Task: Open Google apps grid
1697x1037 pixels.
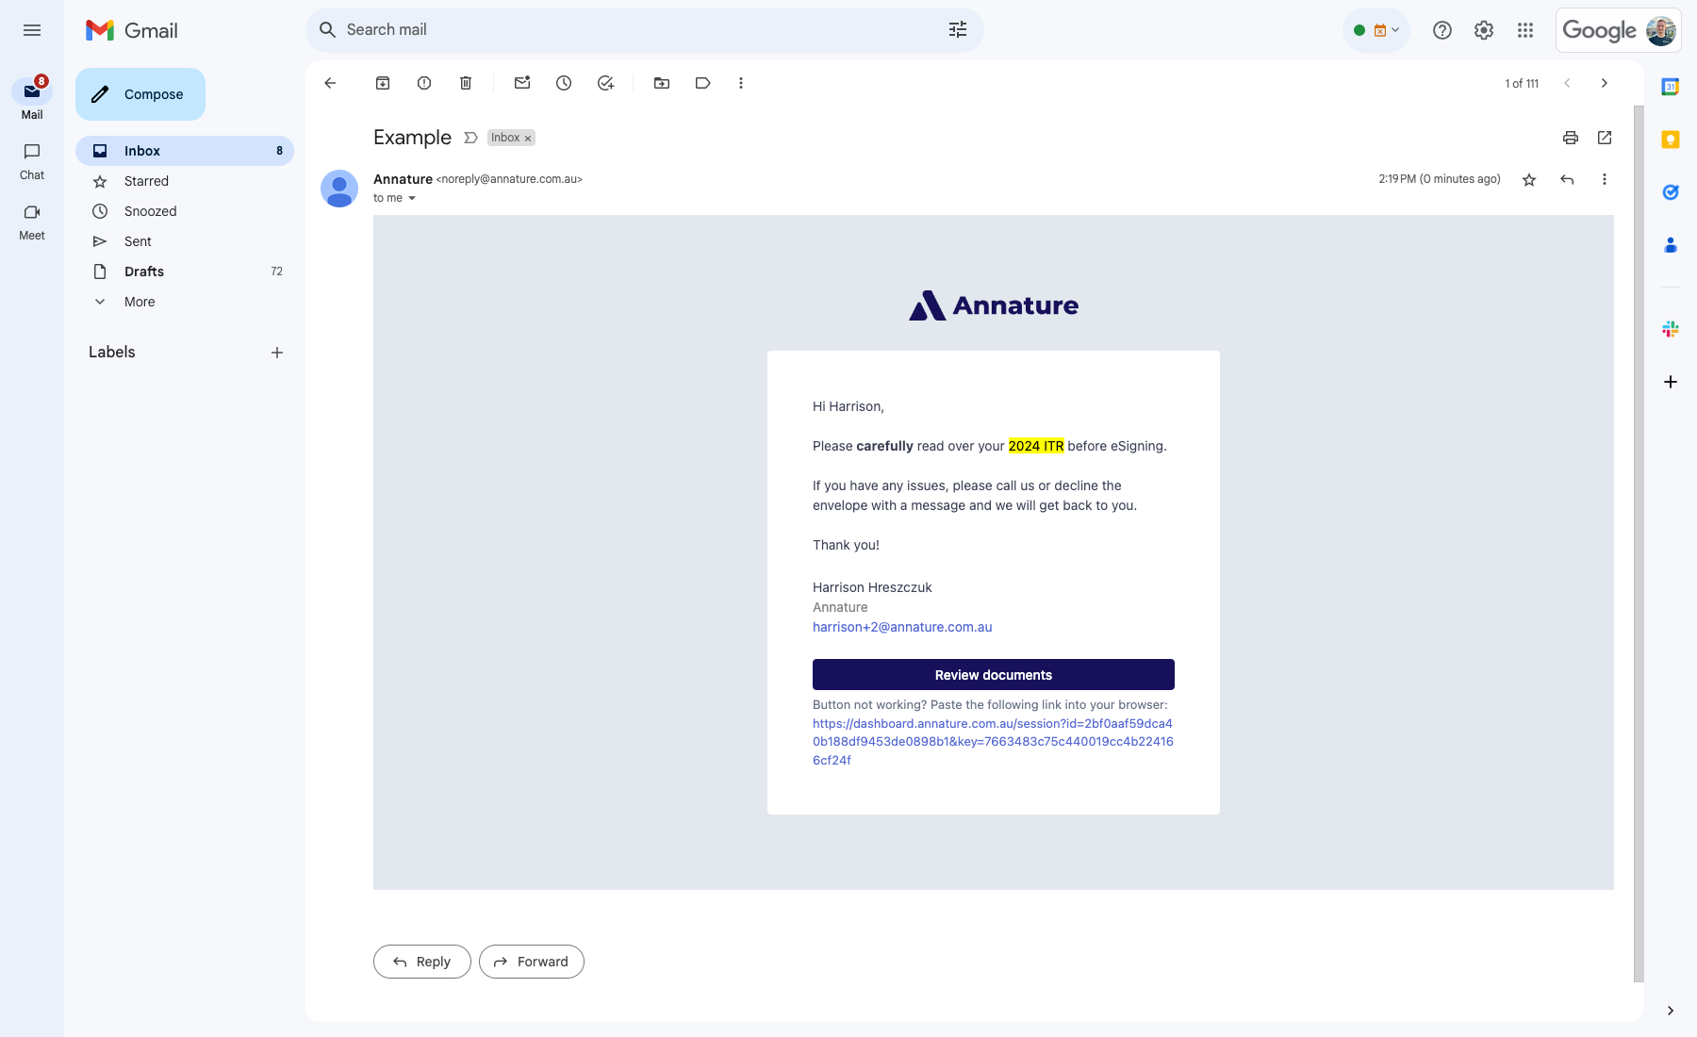Action: click(x=1525, y=30)
